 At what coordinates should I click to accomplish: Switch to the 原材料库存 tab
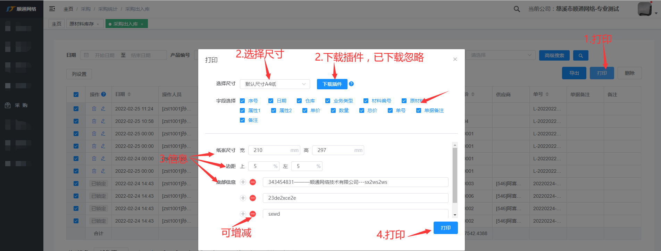[x=82, y=24]
